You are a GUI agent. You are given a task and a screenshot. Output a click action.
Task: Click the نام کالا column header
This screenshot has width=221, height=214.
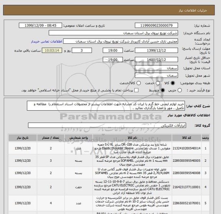(132, 138)
